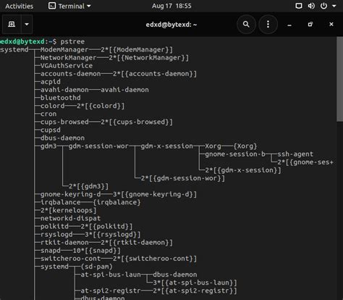The height and width of the screenshot is (300, 343).
Task: Click the volume speaker icon
Action: coord(311,6)
